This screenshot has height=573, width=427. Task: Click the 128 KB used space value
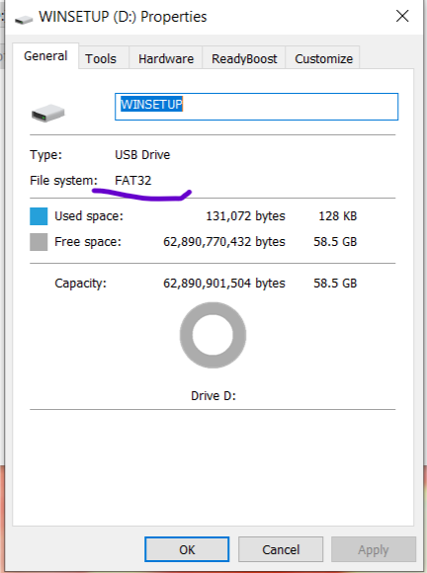point(337,216)
